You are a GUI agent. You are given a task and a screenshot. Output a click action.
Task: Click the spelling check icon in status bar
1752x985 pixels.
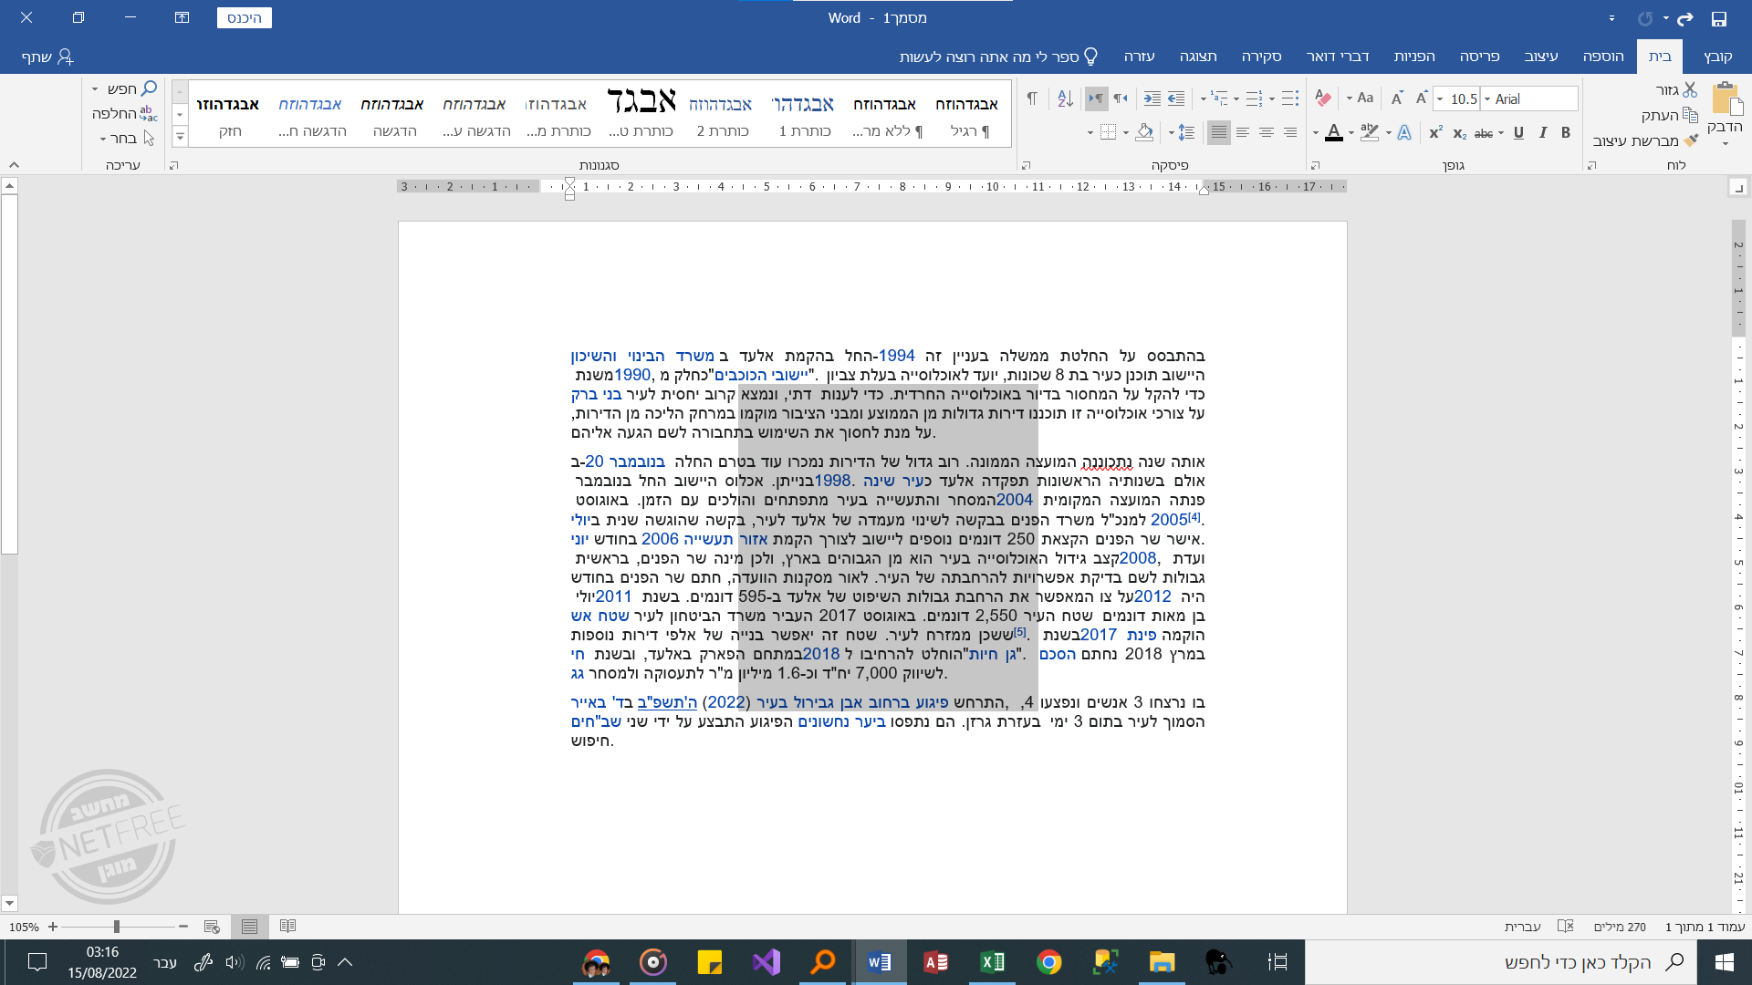pyautogui.click(x=1566, y=927)
